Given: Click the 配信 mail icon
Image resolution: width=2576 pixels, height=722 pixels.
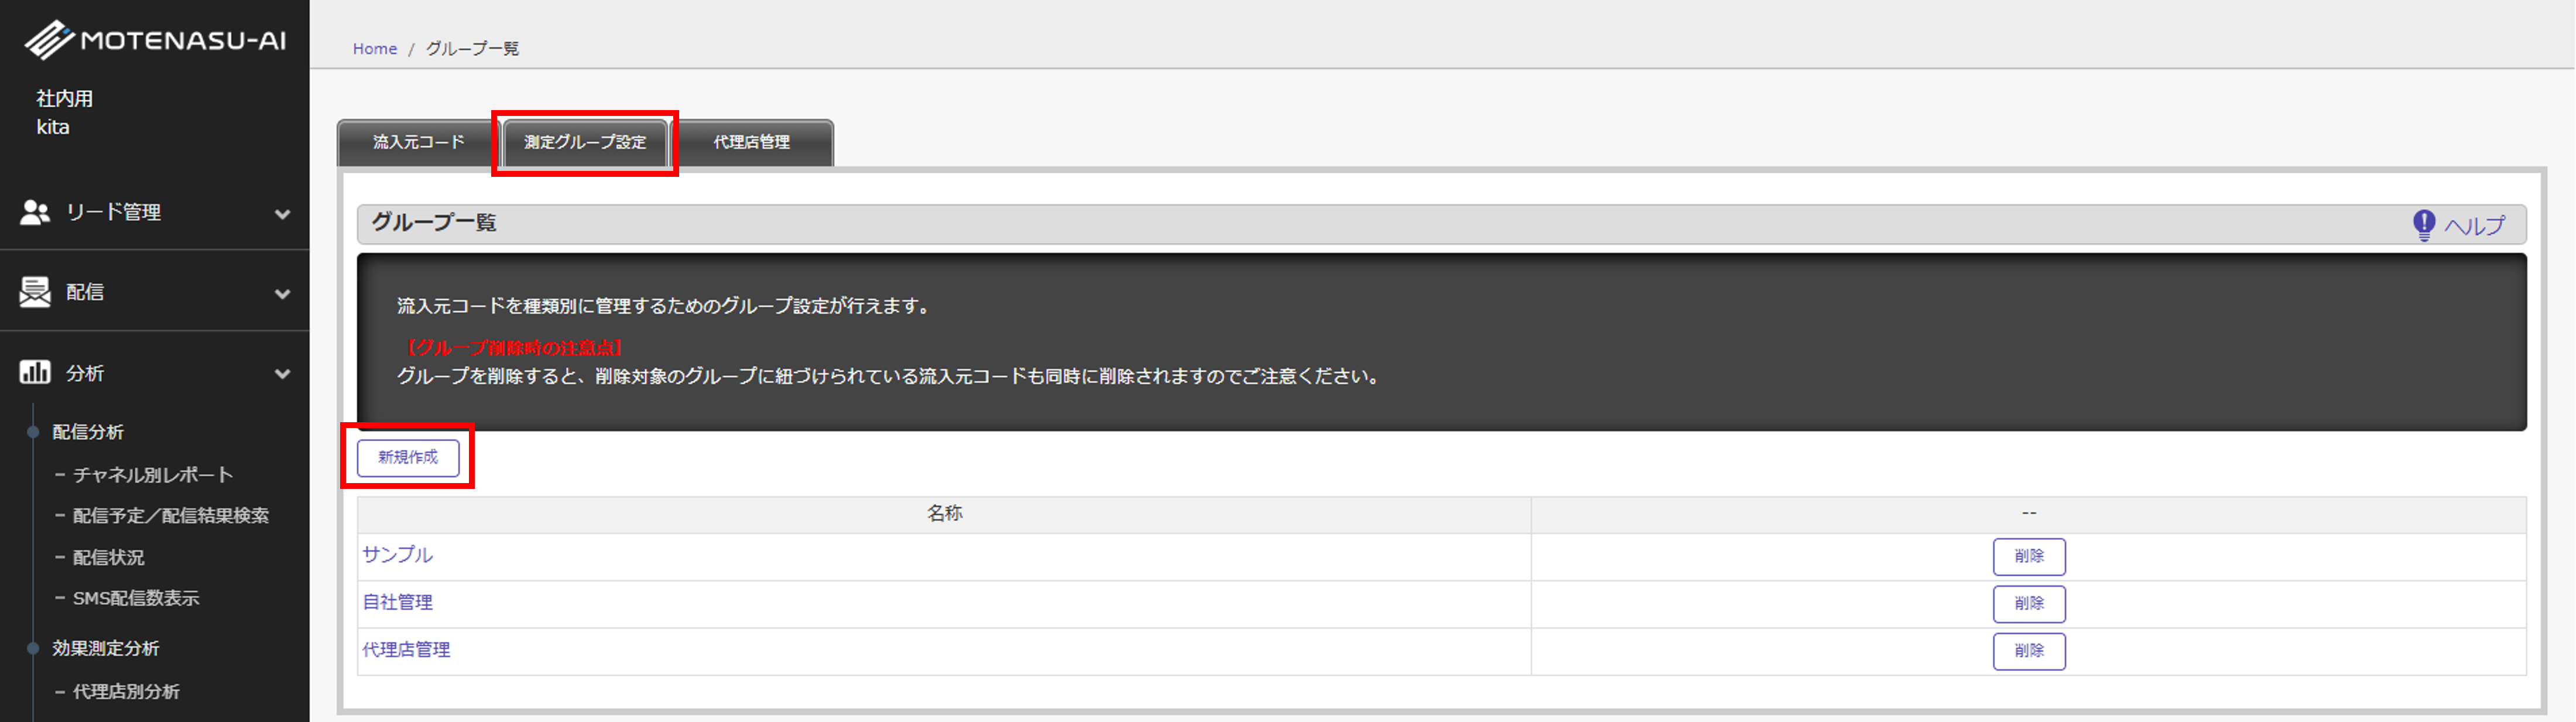Looking at the screenshot, I should (x=35, y=292).
